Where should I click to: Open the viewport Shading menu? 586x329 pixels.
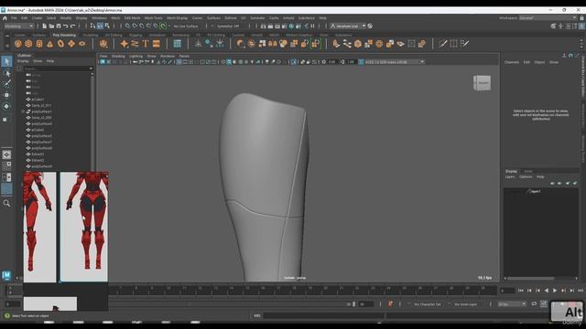pyautogui.click(x=118, y=57)
